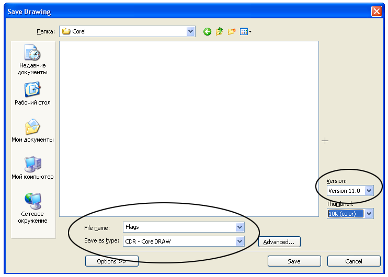Open Мой компьютер location
This screenshot has width=388, height=277.
pyautogui.click(x=32, y=168)
